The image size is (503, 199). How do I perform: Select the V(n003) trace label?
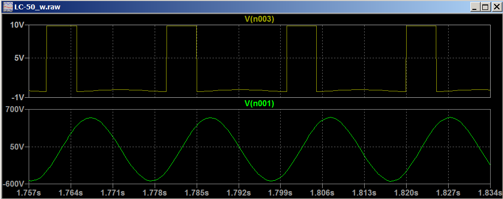[x=259, y=19]
